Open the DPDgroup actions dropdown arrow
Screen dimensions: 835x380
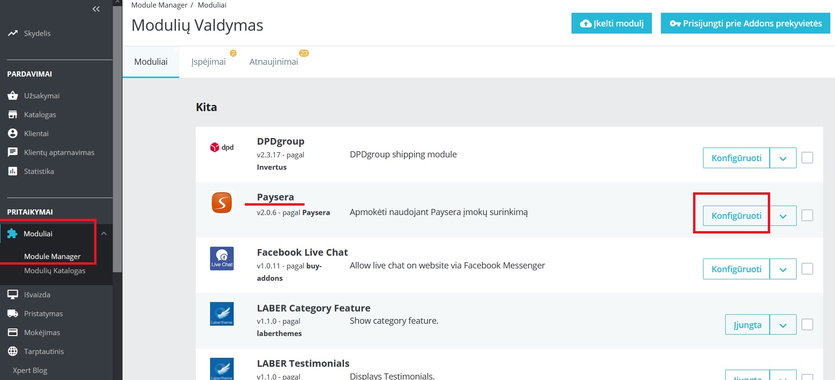click(x=783, y=158)
